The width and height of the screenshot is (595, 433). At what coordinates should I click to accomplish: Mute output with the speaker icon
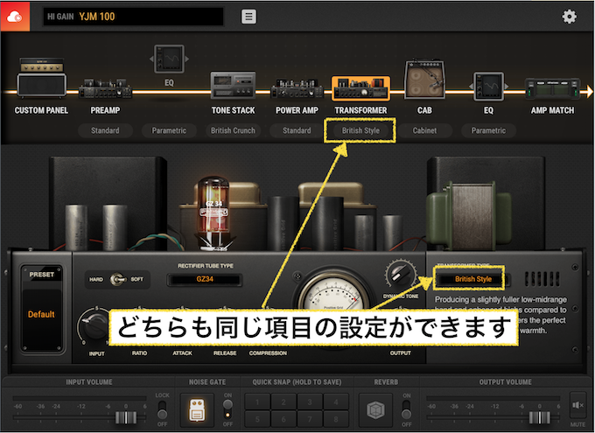click(x=577, y=406)
